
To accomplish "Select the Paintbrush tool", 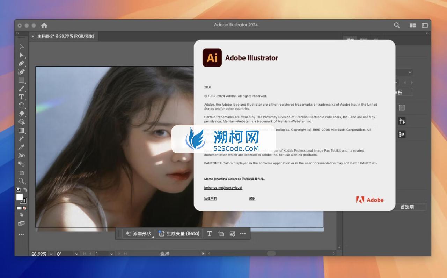I will pos(21,88).
